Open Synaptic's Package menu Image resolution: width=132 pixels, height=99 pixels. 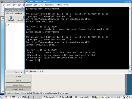[19, 13]
